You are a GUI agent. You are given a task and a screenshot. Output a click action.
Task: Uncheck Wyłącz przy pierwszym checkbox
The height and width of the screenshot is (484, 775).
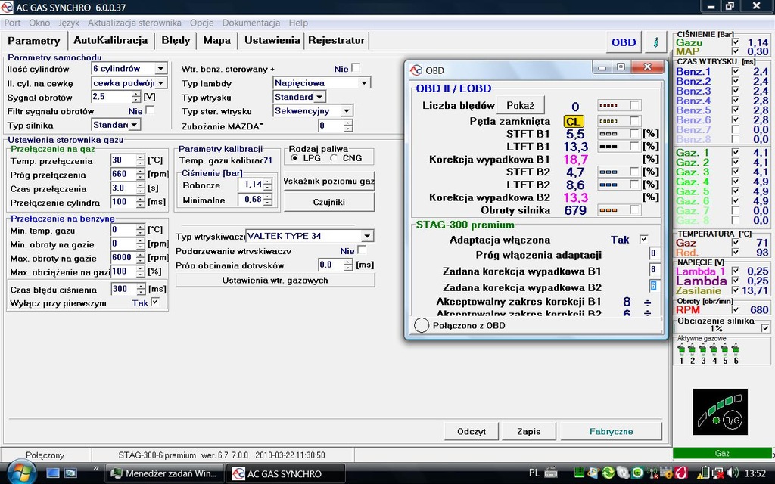(155, 302)
